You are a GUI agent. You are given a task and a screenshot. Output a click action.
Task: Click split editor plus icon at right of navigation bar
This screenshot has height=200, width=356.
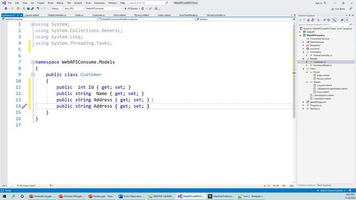(x=294, y=19)
